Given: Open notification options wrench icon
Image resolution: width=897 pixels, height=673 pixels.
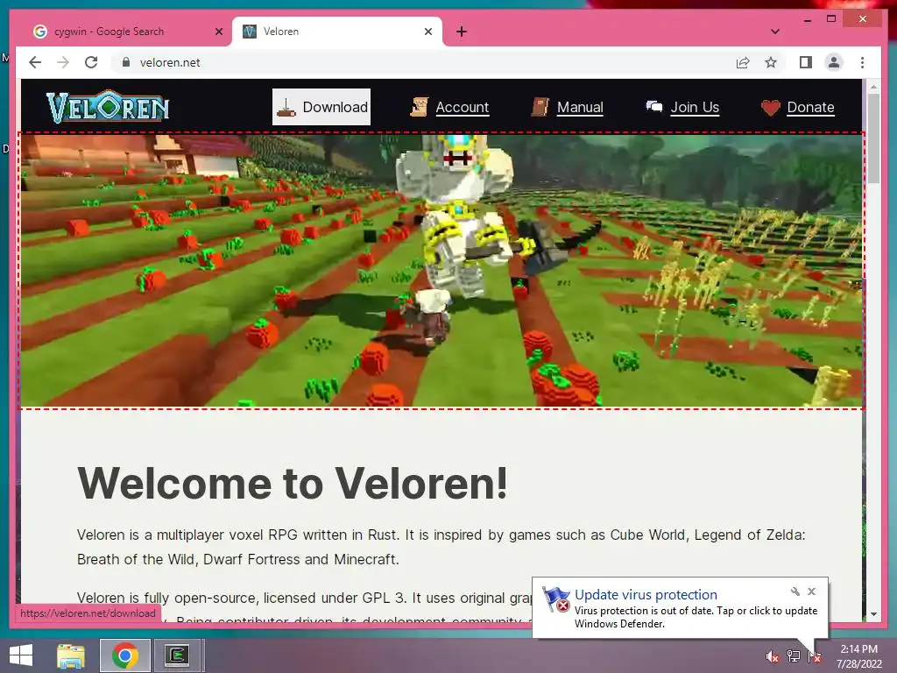Looking at the screenshot, I should 795,592.
